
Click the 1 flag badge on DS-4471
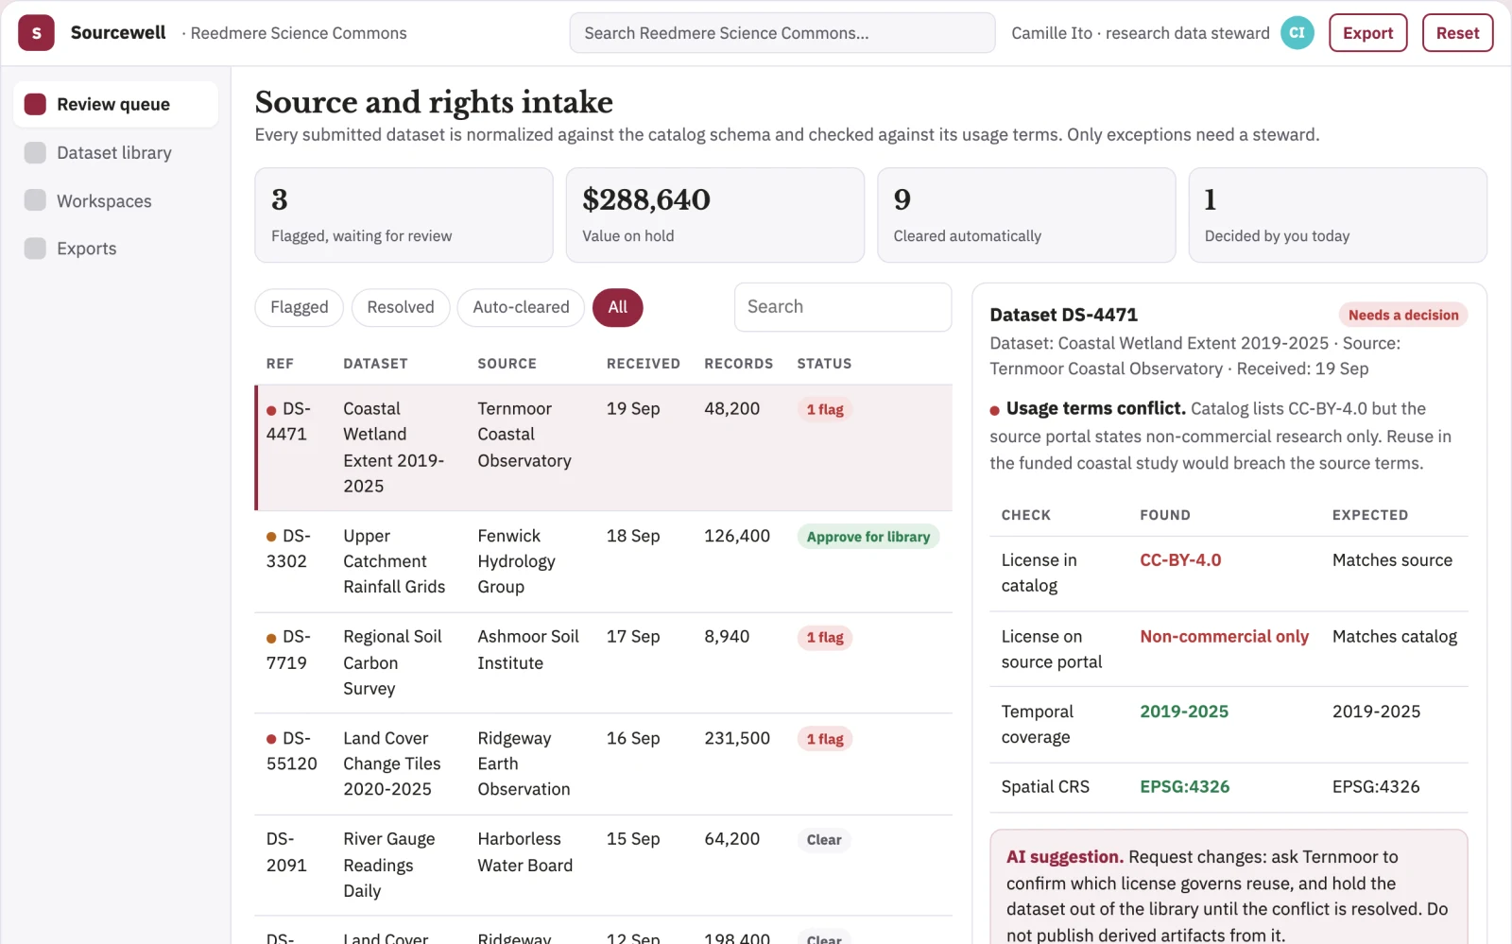pos(825,409)
